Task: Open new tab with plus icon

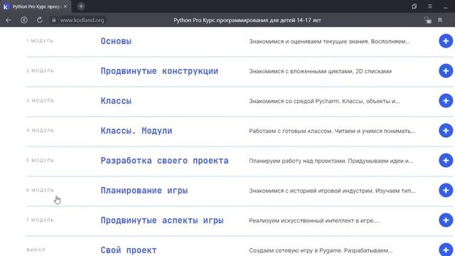Action: [x=81, y=6]
